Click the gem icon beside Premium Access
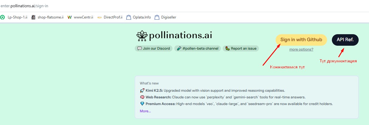369x125 pixels. coord(142,104)
